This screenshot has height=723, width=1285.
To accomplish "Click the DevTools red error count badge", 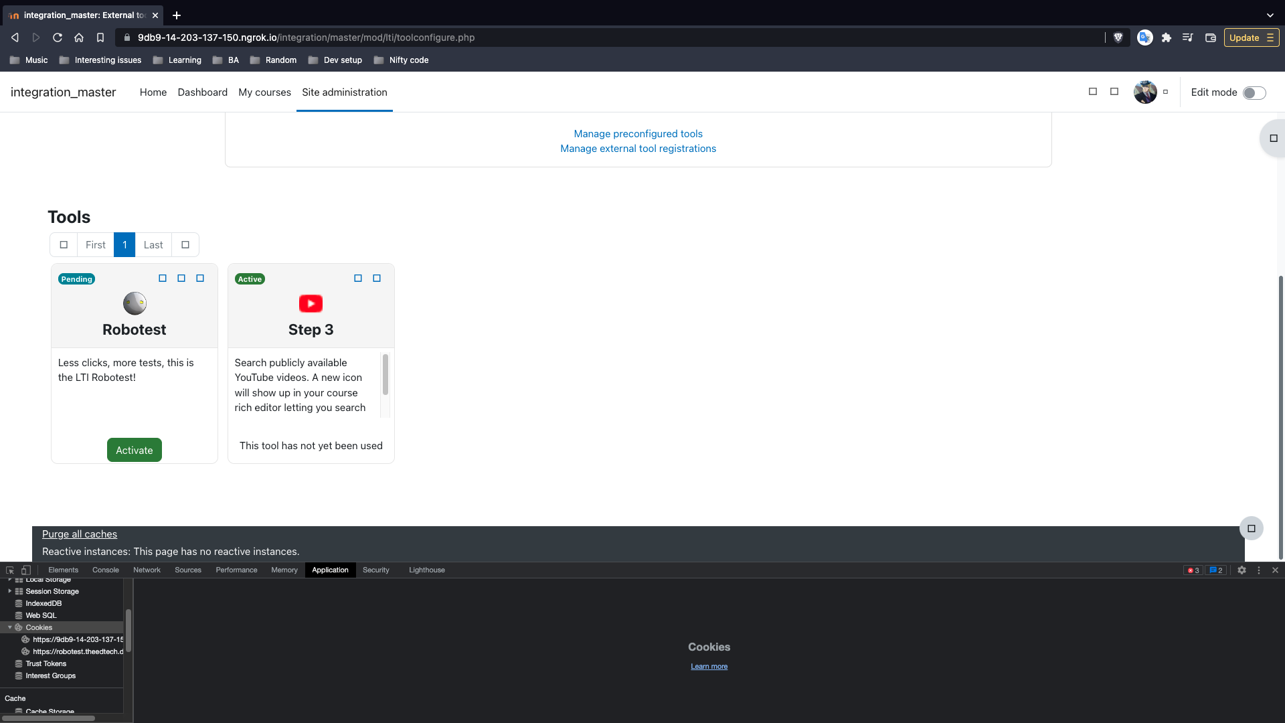I will (x=1193, y=570).
